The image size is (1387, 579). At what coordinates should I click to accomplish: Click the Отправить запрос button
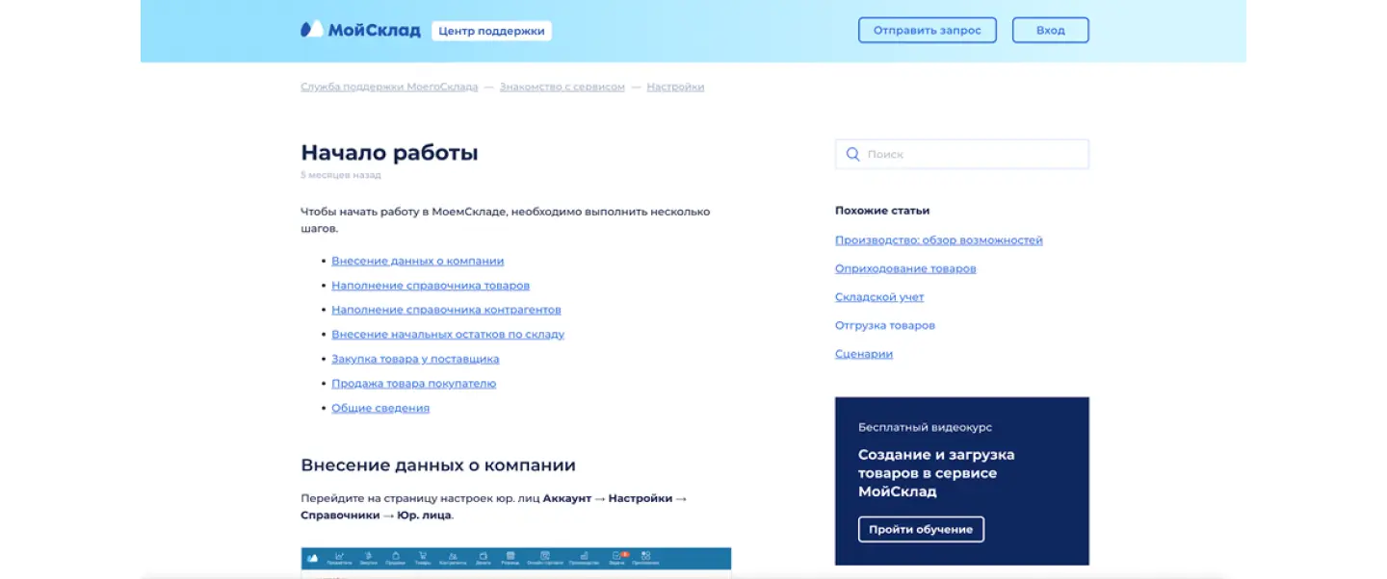click(x=927, y=30)
